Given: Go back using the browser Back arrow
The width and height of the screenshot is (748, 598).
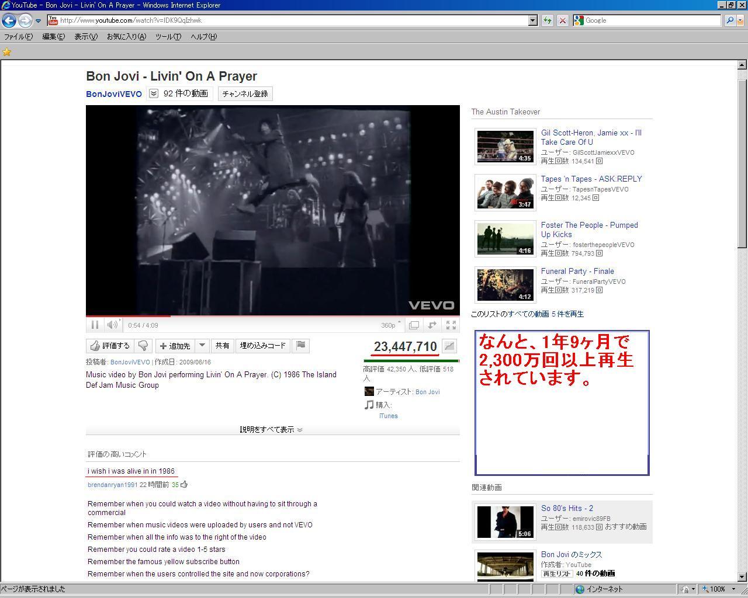Looking at the screenshot, I should [9, 20].
